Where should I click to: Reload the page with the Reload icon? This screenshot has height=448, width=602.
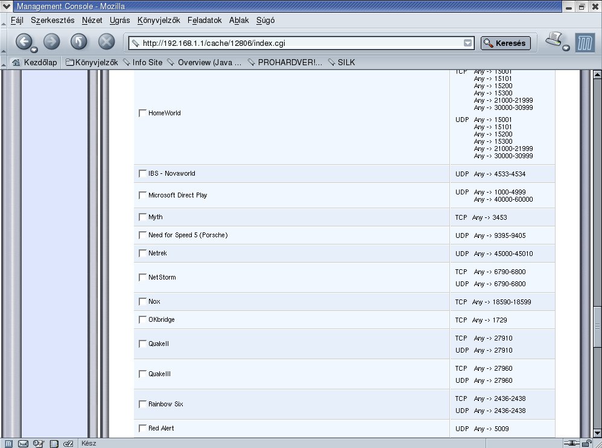tap(78, 42)
